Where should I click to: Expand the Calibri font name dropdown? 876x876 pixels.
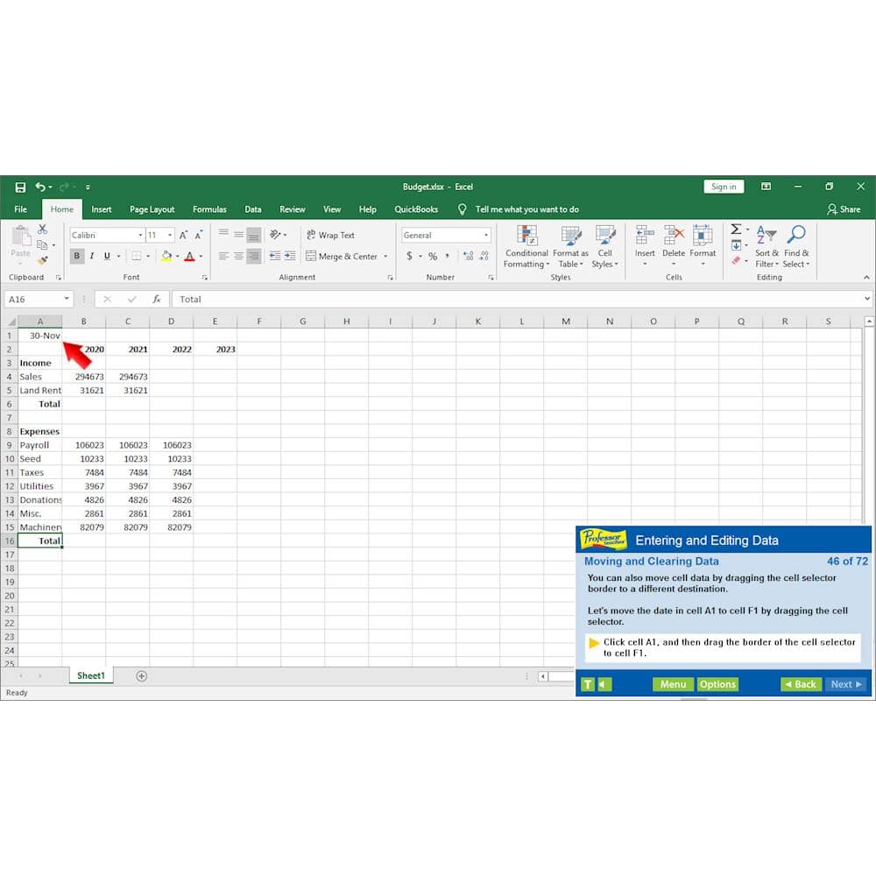[x=140, y=235]
